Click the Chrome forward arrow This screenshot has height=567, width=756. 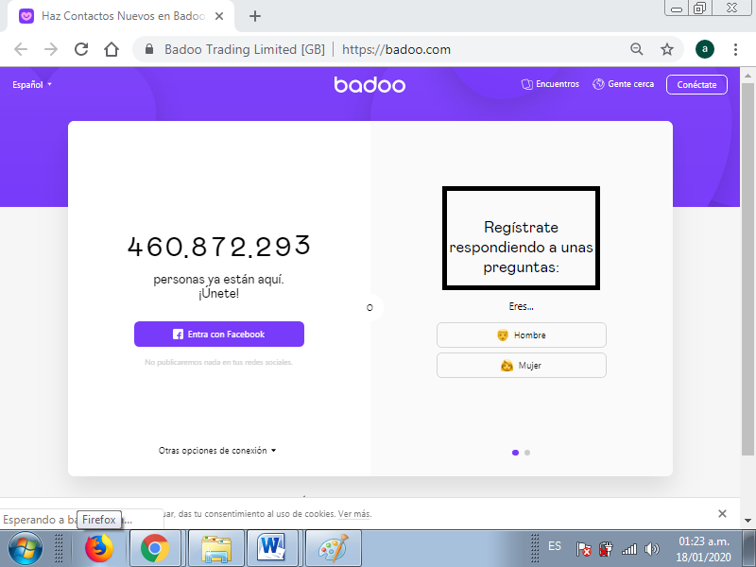(x=51, y=49)
